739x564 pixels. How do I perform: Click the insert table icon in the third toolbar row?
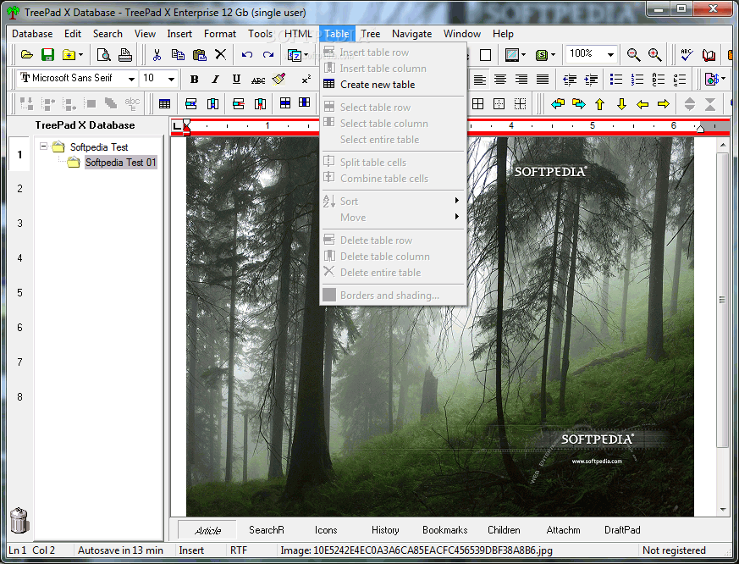tap(164, 104)
